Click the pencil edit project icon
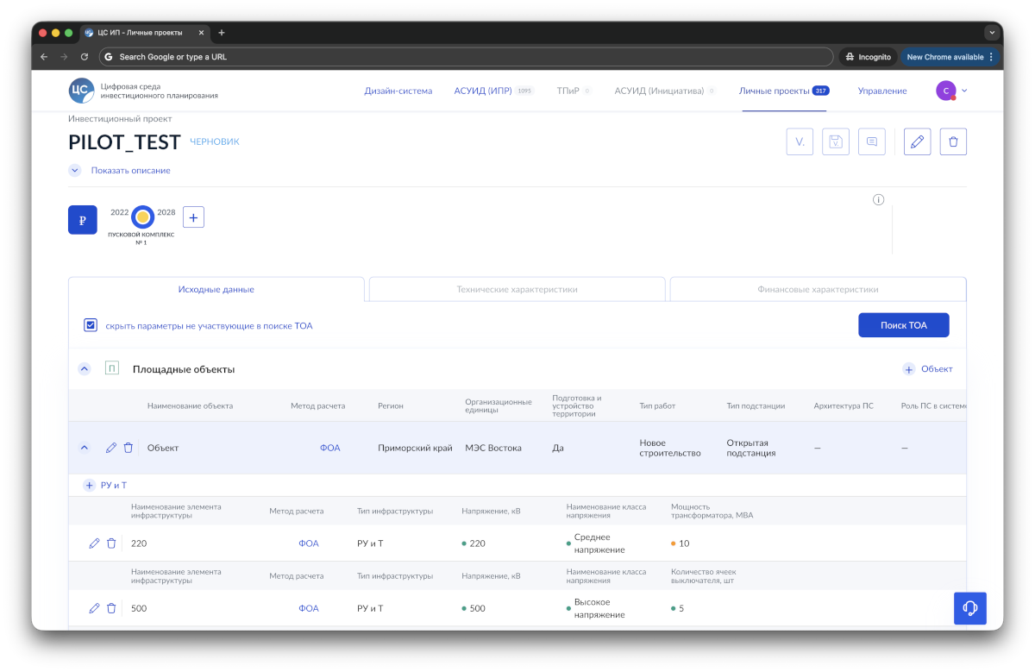1035x672 pixels. pyautogui.click(x=917, y=141)
